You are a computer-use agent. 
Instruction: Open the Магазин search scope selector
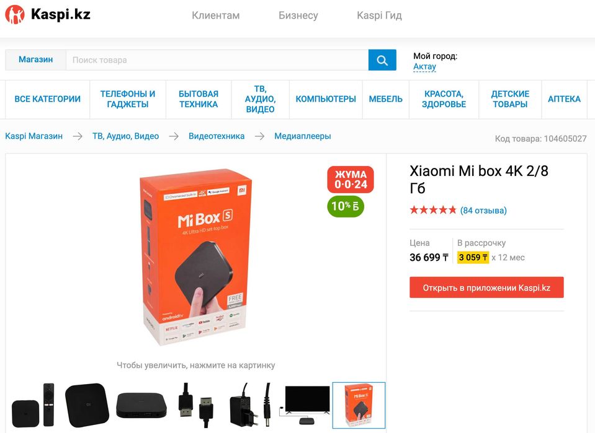(x=35, y=60)
